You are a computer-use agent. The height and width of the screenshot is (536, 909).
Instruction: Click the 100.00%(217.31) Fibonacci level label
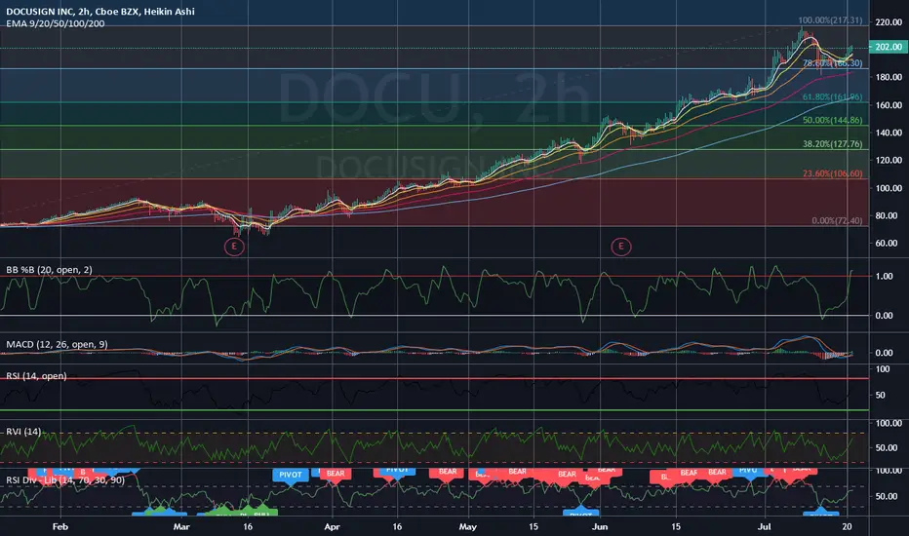pos(830,20)
